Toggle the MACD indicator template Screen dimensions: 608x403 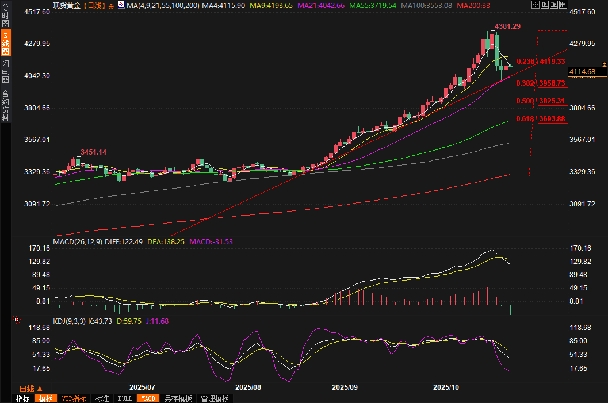pos(148,398)
